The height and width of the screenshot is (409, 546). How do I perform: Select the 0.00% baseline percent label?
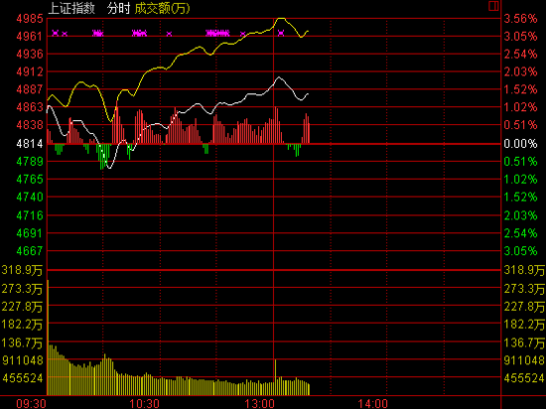520,143
